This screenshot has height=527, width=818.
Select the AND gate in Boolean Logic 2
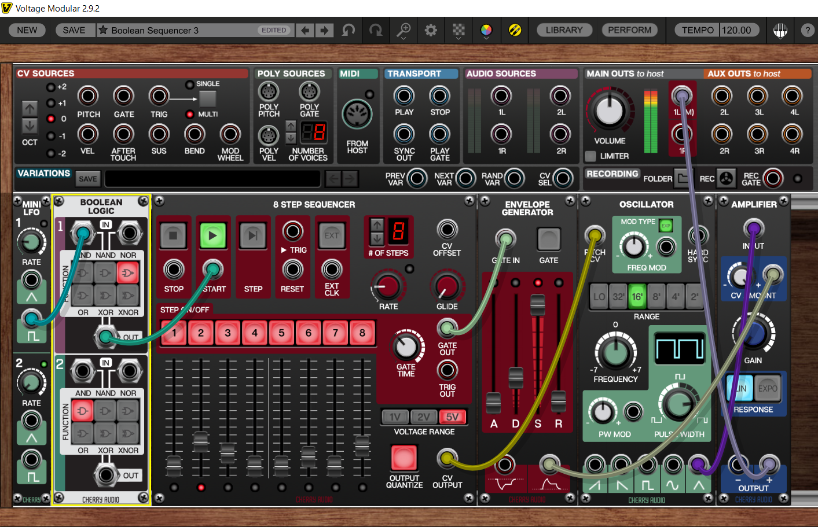point(82,411)
